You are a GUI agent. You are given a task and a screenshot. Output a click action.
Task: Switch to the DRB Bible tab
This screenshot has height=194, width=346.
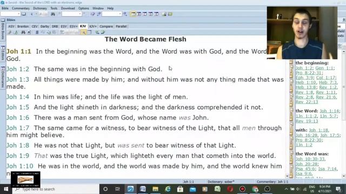[x=55, y=26]
